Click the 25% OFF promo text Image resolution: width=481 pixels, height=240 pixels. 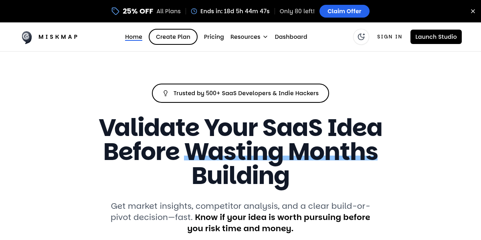click(x=138, y=11)
